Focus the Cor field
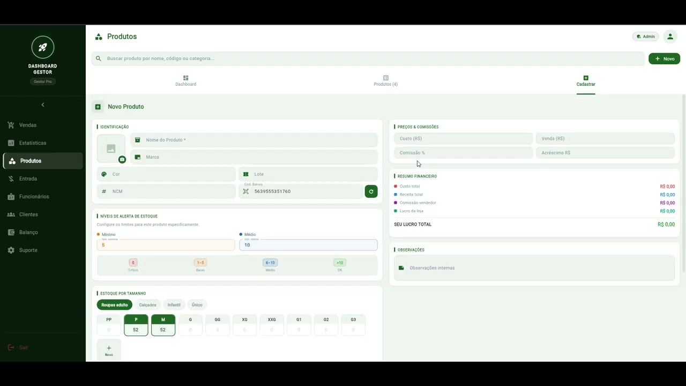This screenshot has width=686, height=386. point(166,174)
